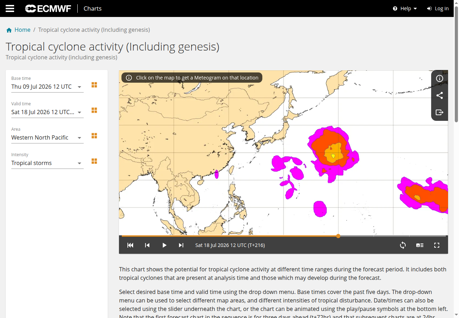
Task: Open the Base time dropdown
Action: point(47,87)
